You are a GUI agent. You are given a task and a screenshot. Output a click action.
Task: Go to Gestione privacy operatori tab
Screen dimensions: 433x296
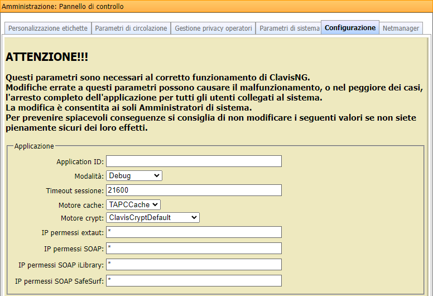tap(213, 28)
